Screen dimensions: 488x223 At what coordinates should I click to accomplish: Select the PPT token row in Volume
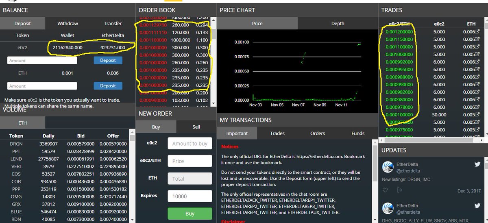coord(65,151)
